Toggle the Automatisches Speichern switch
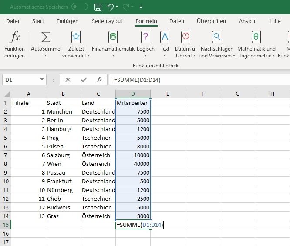 coord(79,7)
